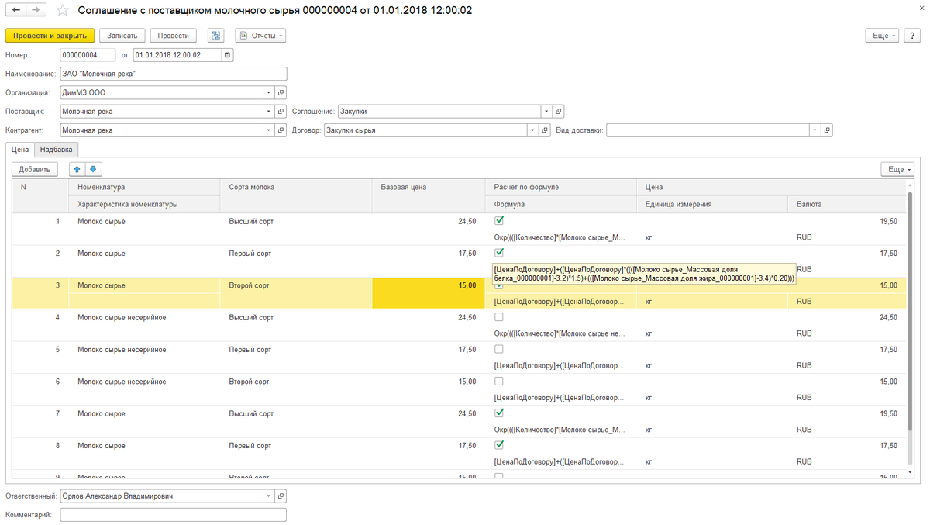Screen dimensions: 930x525
Task: Open Ответственный record via open icon
Action: (x=281, y=496)
